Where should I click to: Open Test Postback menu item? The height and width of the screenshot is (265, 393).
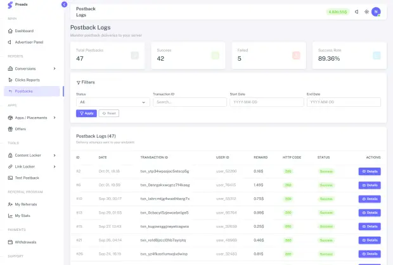(x=32, y=178)
